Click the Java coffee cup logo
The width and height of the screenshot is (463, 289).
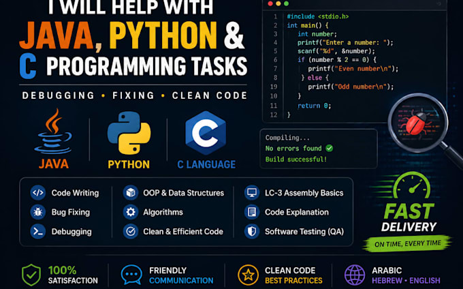[53, 132]
